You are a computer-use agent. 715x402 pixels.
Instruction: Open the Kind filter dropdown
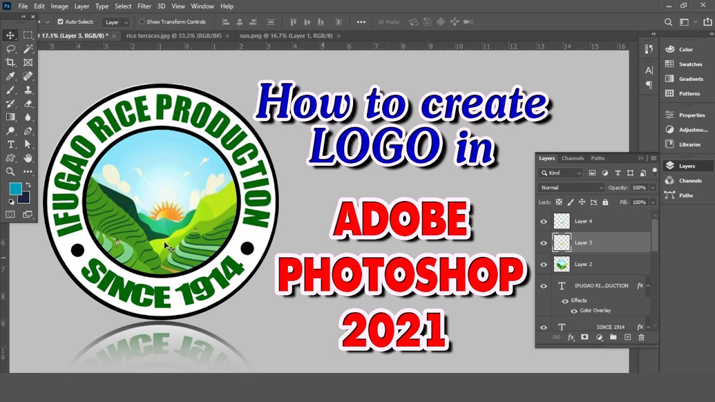point(561,173)
